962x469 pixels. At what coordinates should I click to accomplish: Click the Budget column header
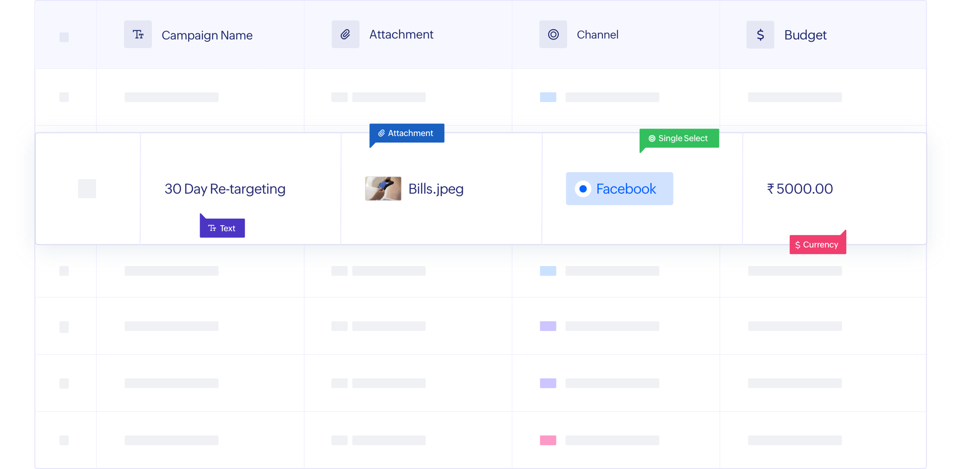pyautogui.click(x=805, y=34)
